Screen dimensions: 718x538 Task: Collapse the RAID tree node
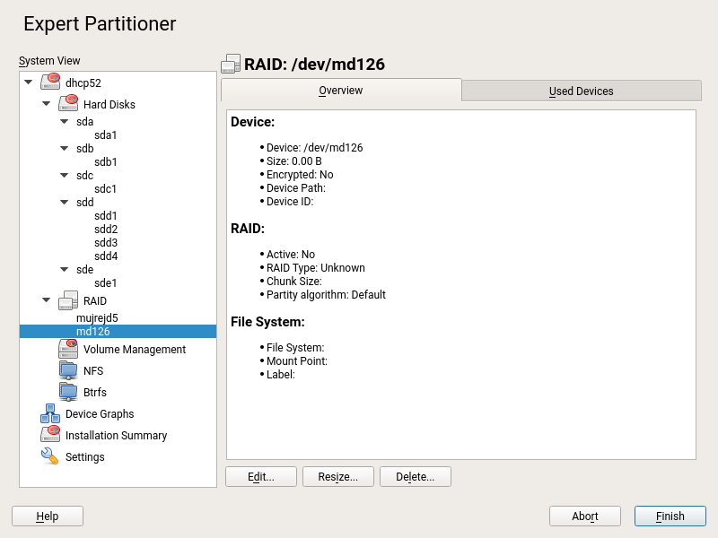tap(47, 301)
